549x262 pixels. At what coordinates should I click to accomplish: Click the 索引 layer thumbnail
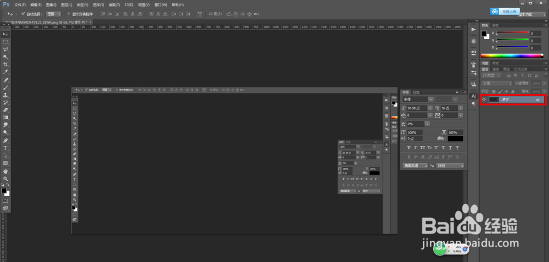pyautogui.click(x=494, y=100)
